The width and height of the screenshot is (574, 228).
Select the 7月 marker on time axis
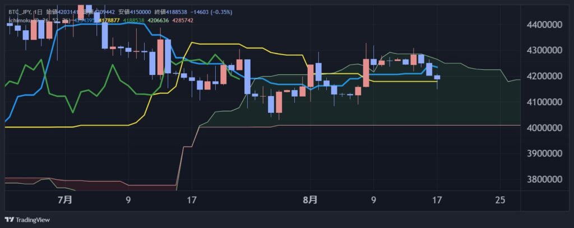pos(65,199)
